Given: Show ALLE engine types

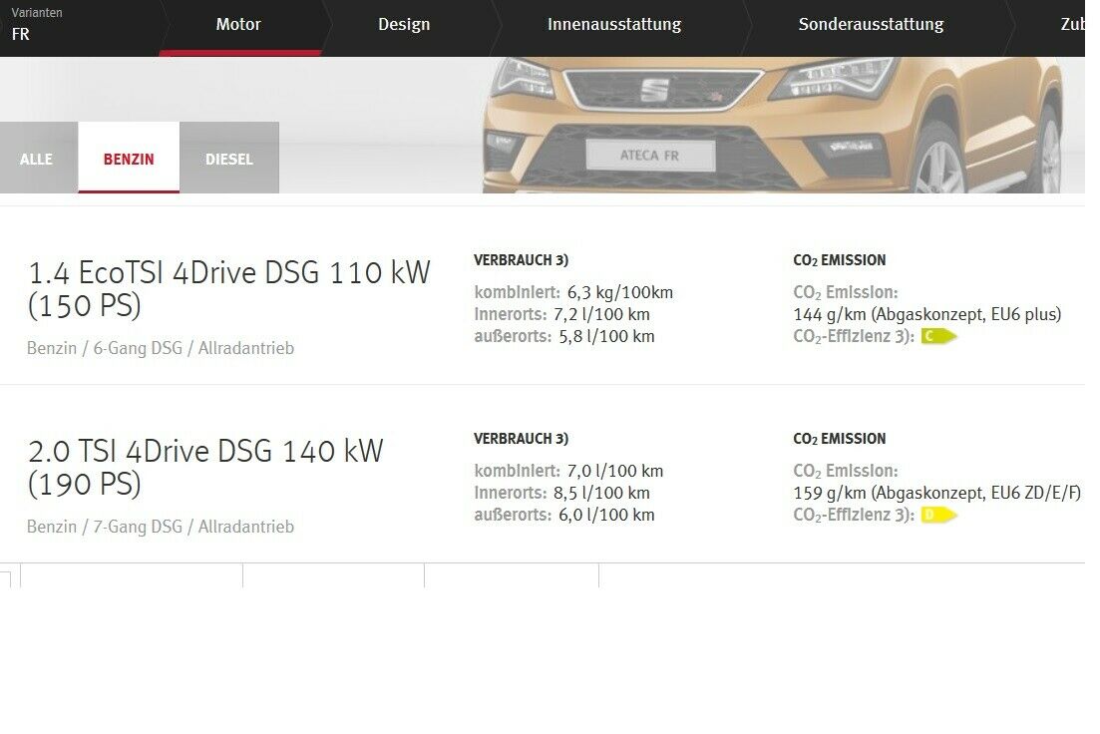Looking at the screenshot, I should click(37, 159).
